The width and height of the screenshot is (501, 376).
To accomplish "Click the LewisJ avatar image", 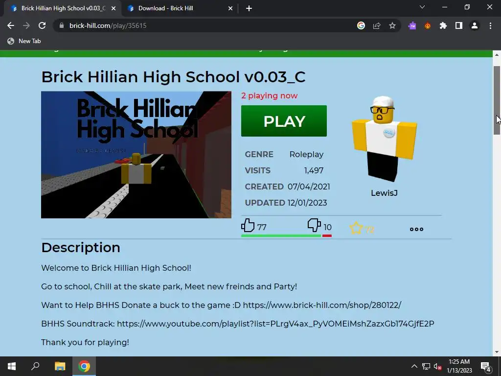I will point(384,139).
